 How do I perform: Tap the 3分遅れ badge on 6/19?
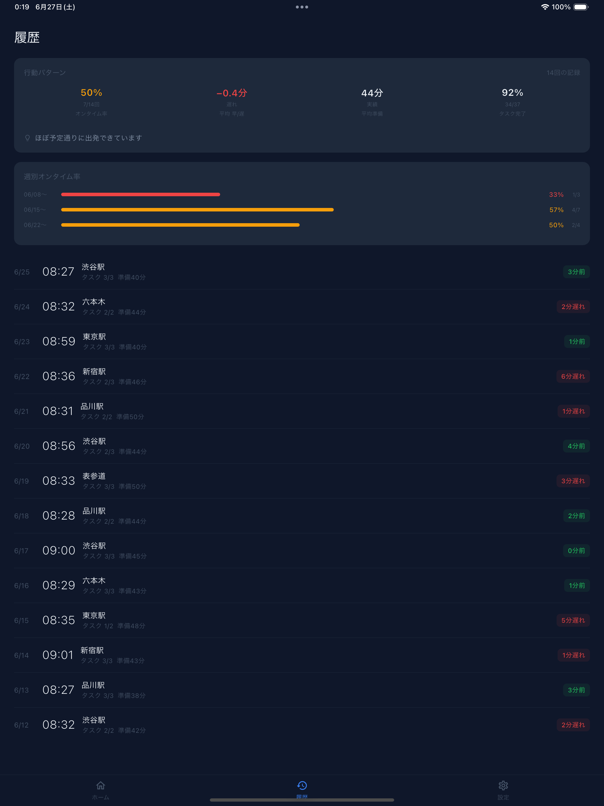tap(573, 481)
